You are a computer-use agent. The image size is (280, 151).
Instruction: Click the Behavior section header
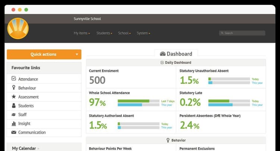pos(176,141)
